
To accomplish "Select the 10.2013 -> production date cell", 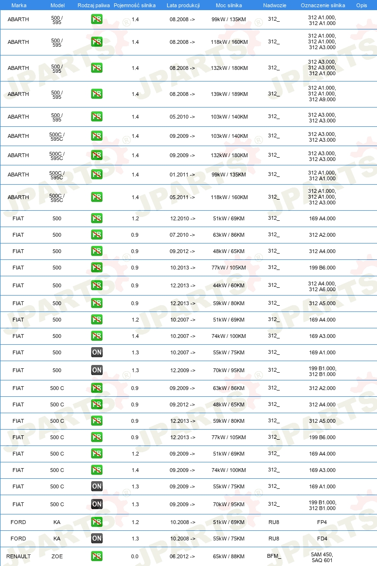I will point(183,268).
